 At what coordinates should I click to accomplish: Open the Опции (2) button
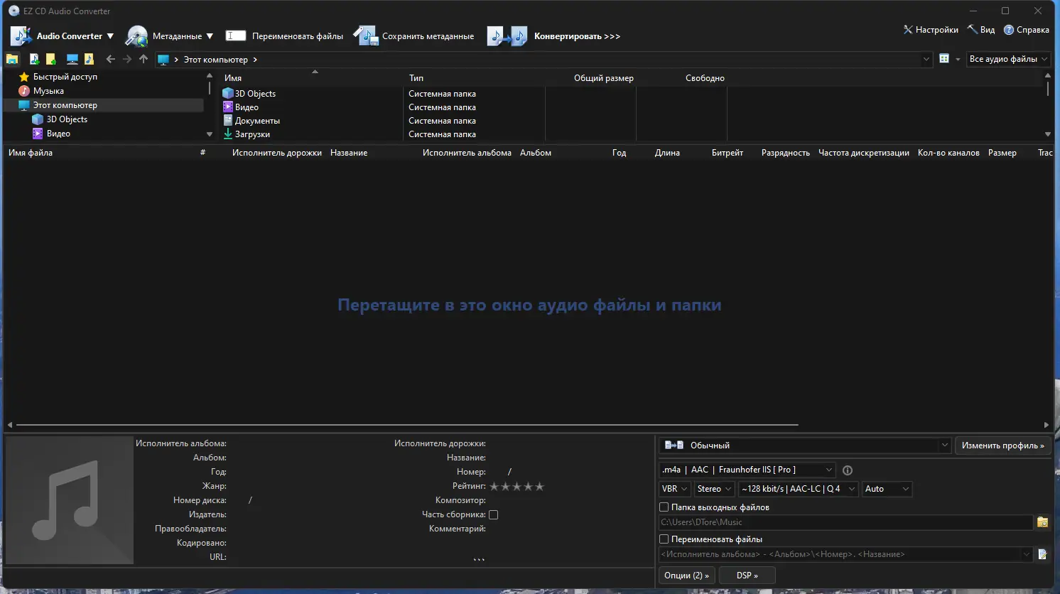(x=686, y=576)
